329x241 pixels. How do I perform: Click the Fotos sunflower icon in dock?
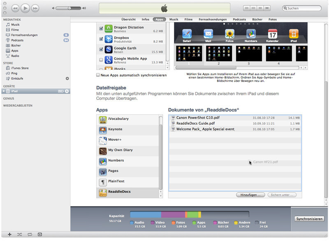pyautogui.click(x=229, y=34)
